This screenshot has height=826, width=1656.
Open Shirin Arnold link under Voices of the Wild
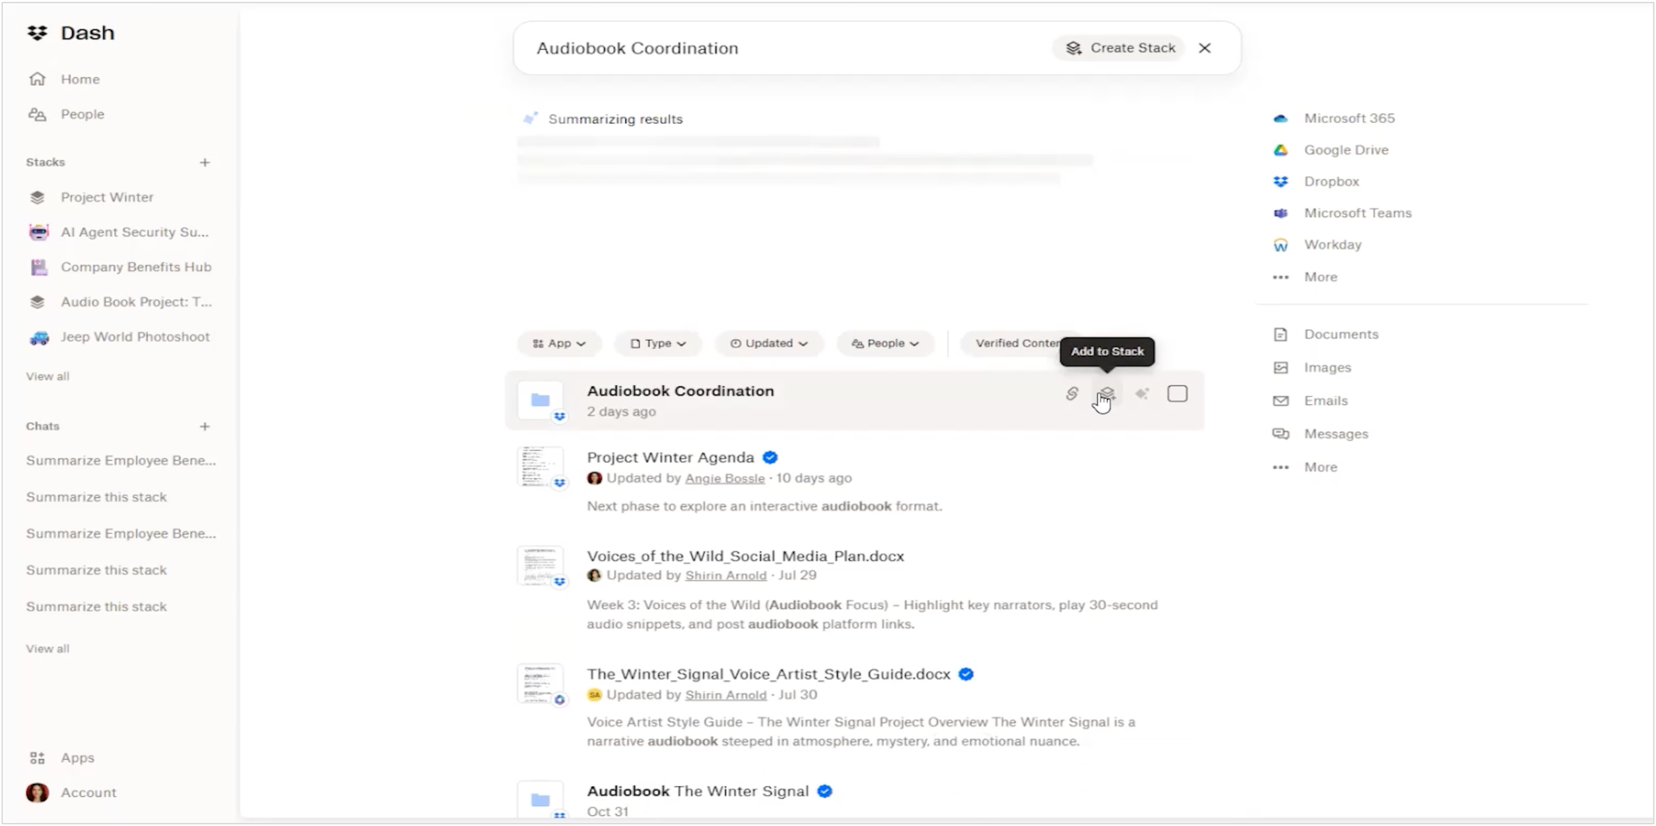726,575
